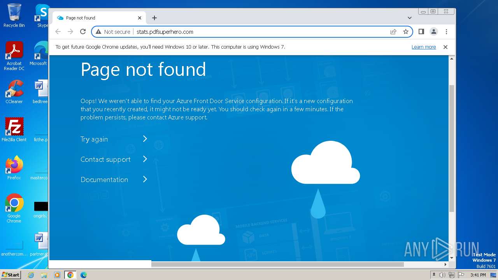The height and width of the screenshot is (280, 498).
Task: Open the ongirls desktop file
Action: tap(40, 209)
